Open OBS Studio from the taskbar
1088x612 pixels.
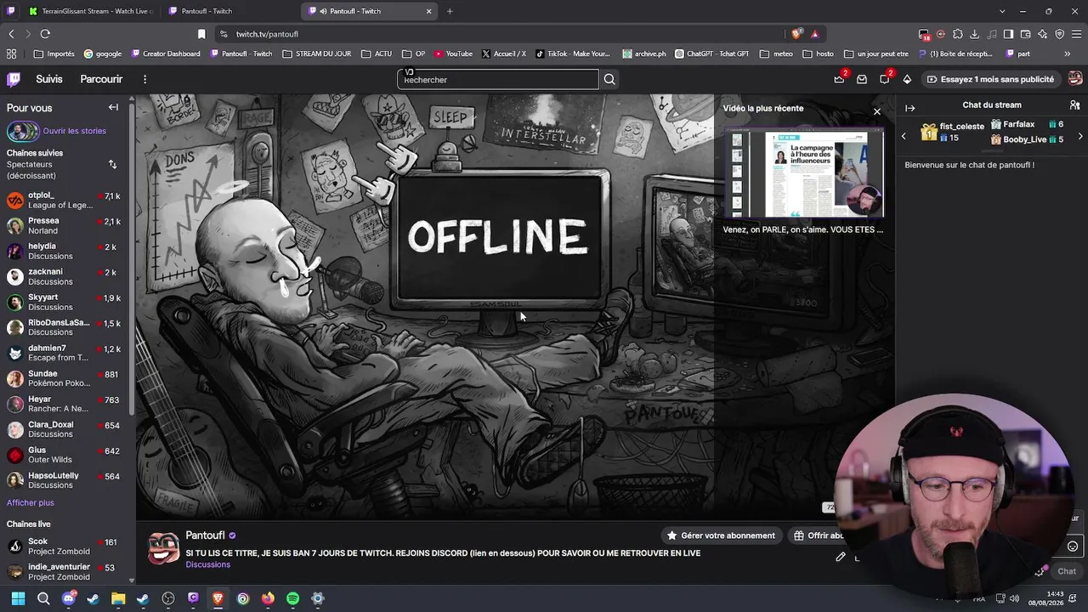point(168,598)
